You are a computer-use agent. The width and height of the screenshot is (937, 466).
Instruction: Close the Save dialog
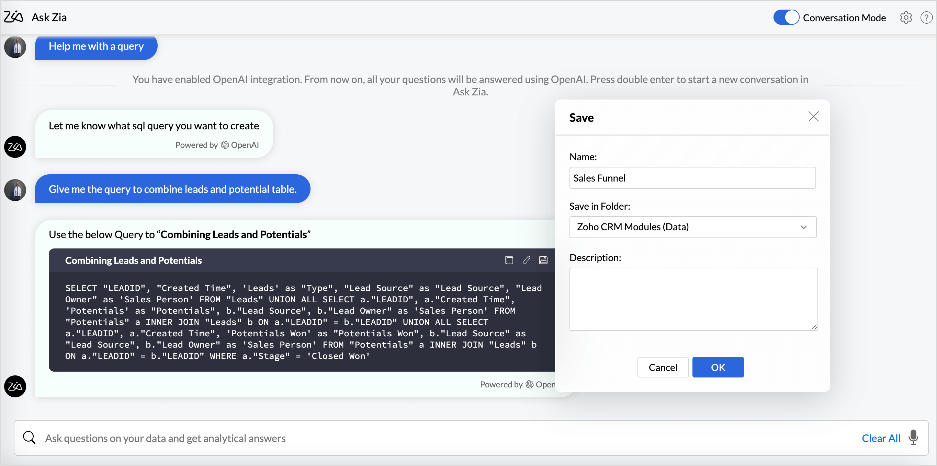(x=813, y=116)
